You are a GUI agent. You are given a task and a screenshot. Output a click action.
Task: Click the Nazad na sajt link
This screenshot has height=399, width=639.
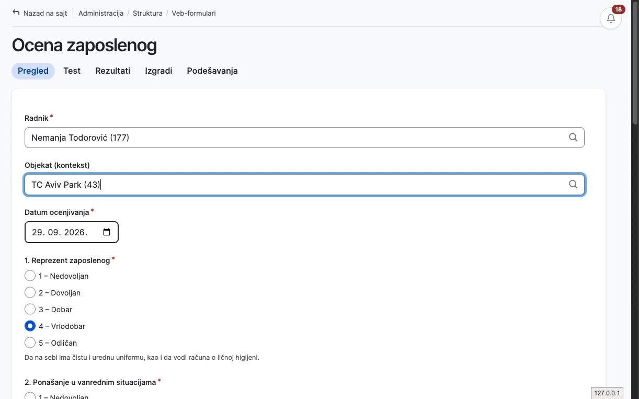pos(45,13)
